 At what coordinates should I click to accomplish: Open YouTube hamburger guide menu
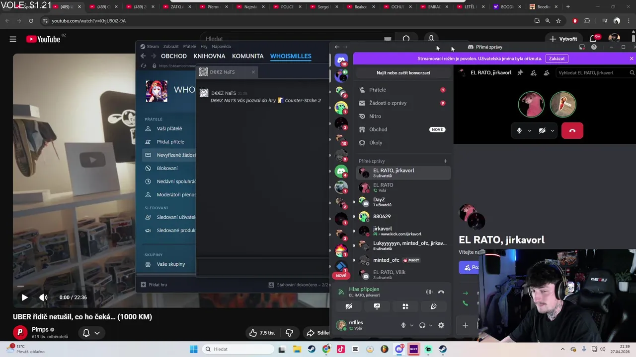pyautogui.click(x=13, y=39)
